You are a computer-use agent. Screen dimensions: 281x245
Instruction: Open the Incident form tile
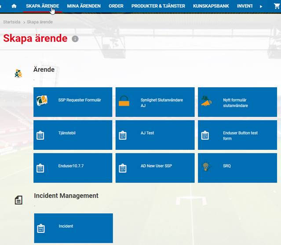point(73,228)
